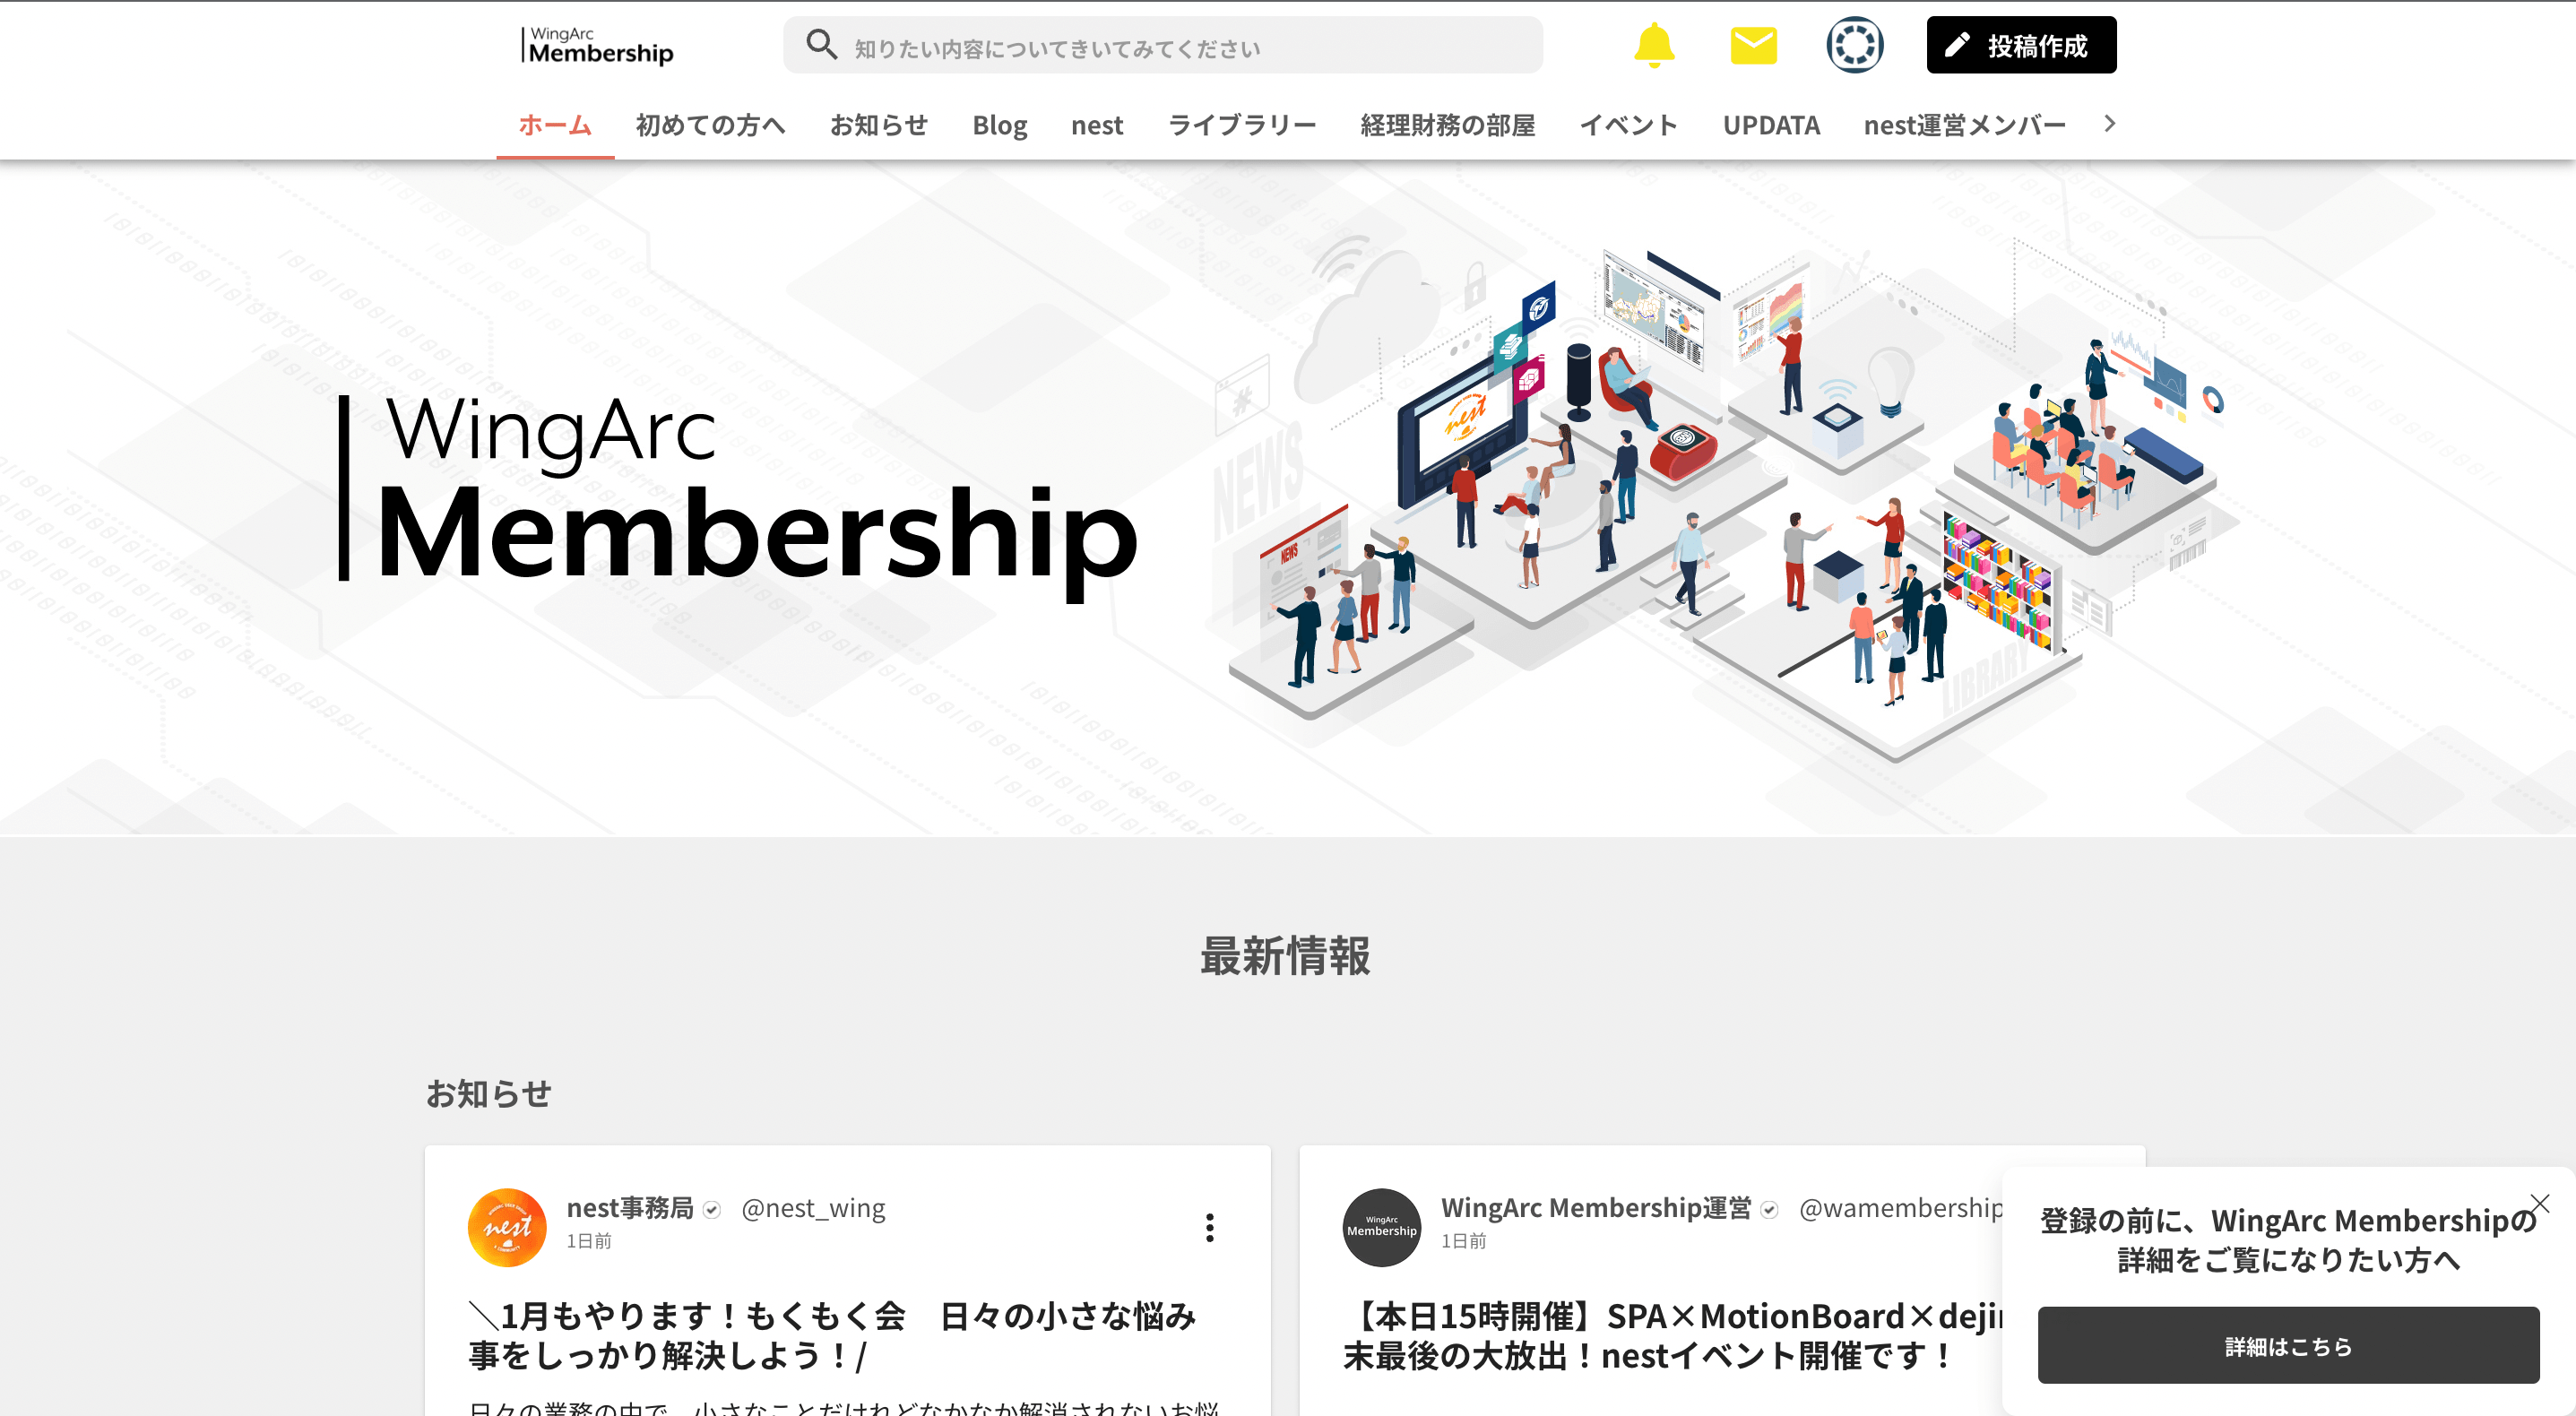Open the notifications bell icon
The height and width of the screenshot is (1416, 2576).
coord(1653,45)
